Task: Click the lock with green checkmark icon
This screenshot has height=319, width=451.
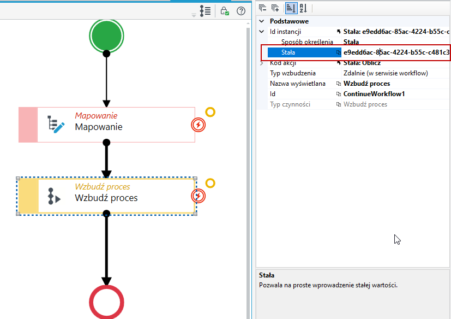Action: [225, 11]
